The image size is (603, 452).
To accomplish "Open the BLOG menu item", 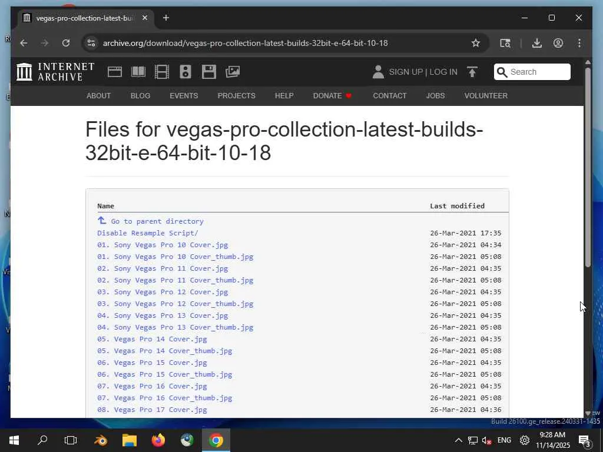I will pos(140,96).
